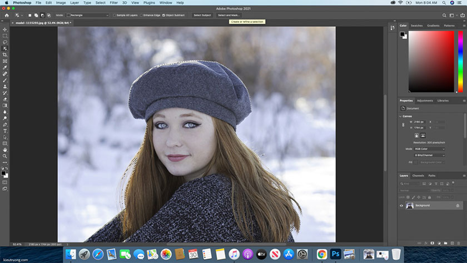Image resolution: width=467 pixels, height=263 pixels.
Task: Set canvas to landscape orientation
Action: pos(423,135)
